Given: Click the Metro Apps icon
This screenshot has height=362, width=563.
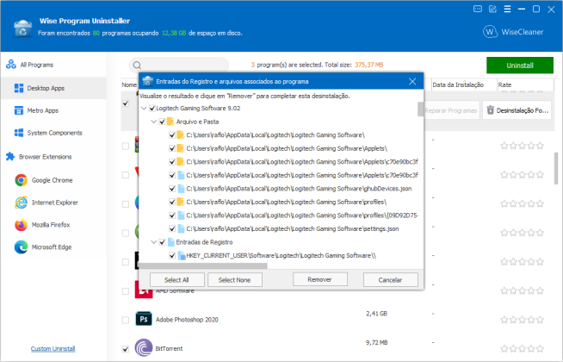Looking at the screenshot, I should (x=19, y=110).
